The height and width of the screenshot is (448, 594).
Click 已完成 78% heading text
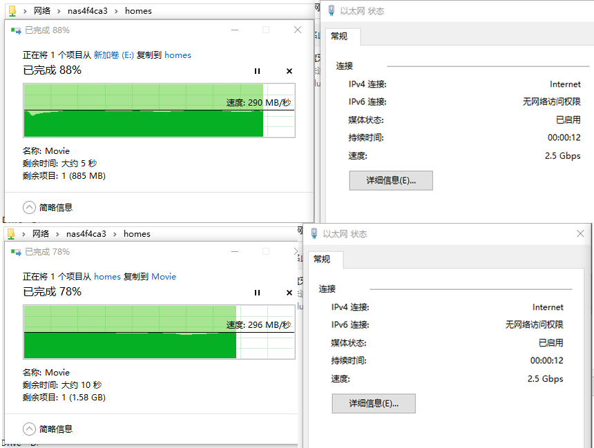52,291
